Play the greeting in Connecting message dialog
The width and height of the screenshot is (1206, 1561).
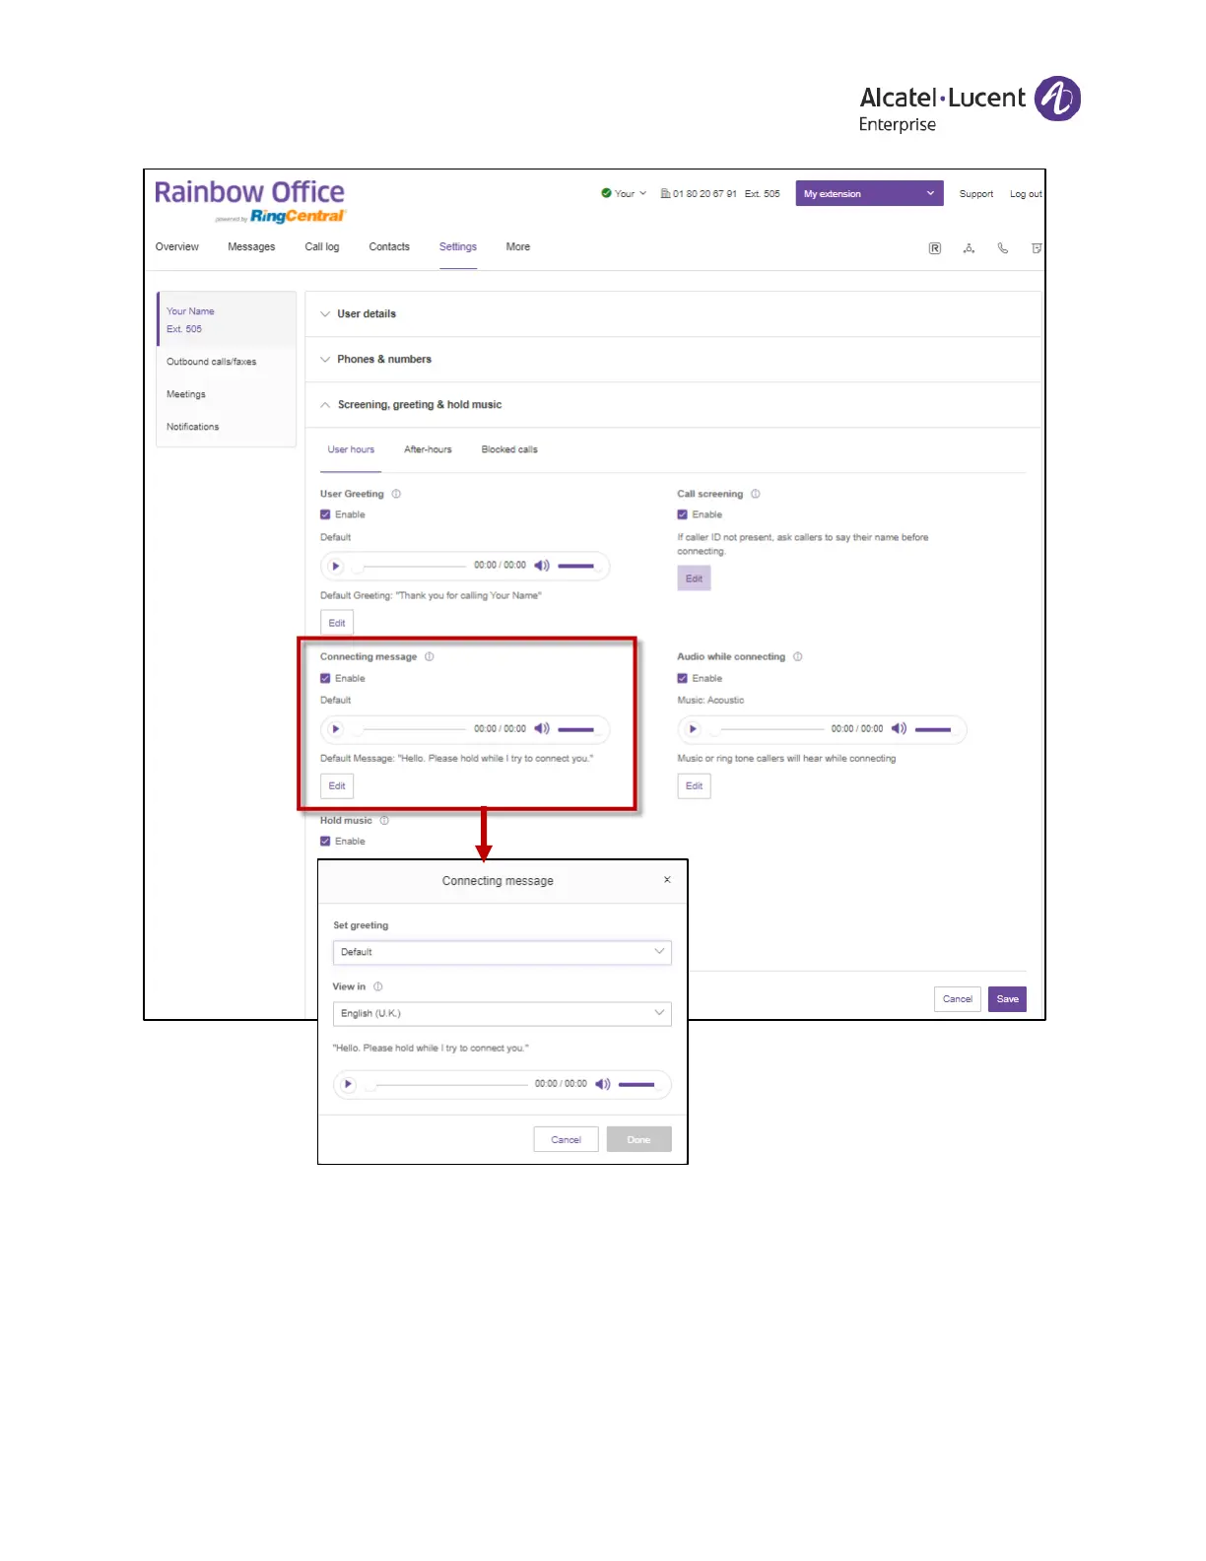click(x=348, y=1084)
